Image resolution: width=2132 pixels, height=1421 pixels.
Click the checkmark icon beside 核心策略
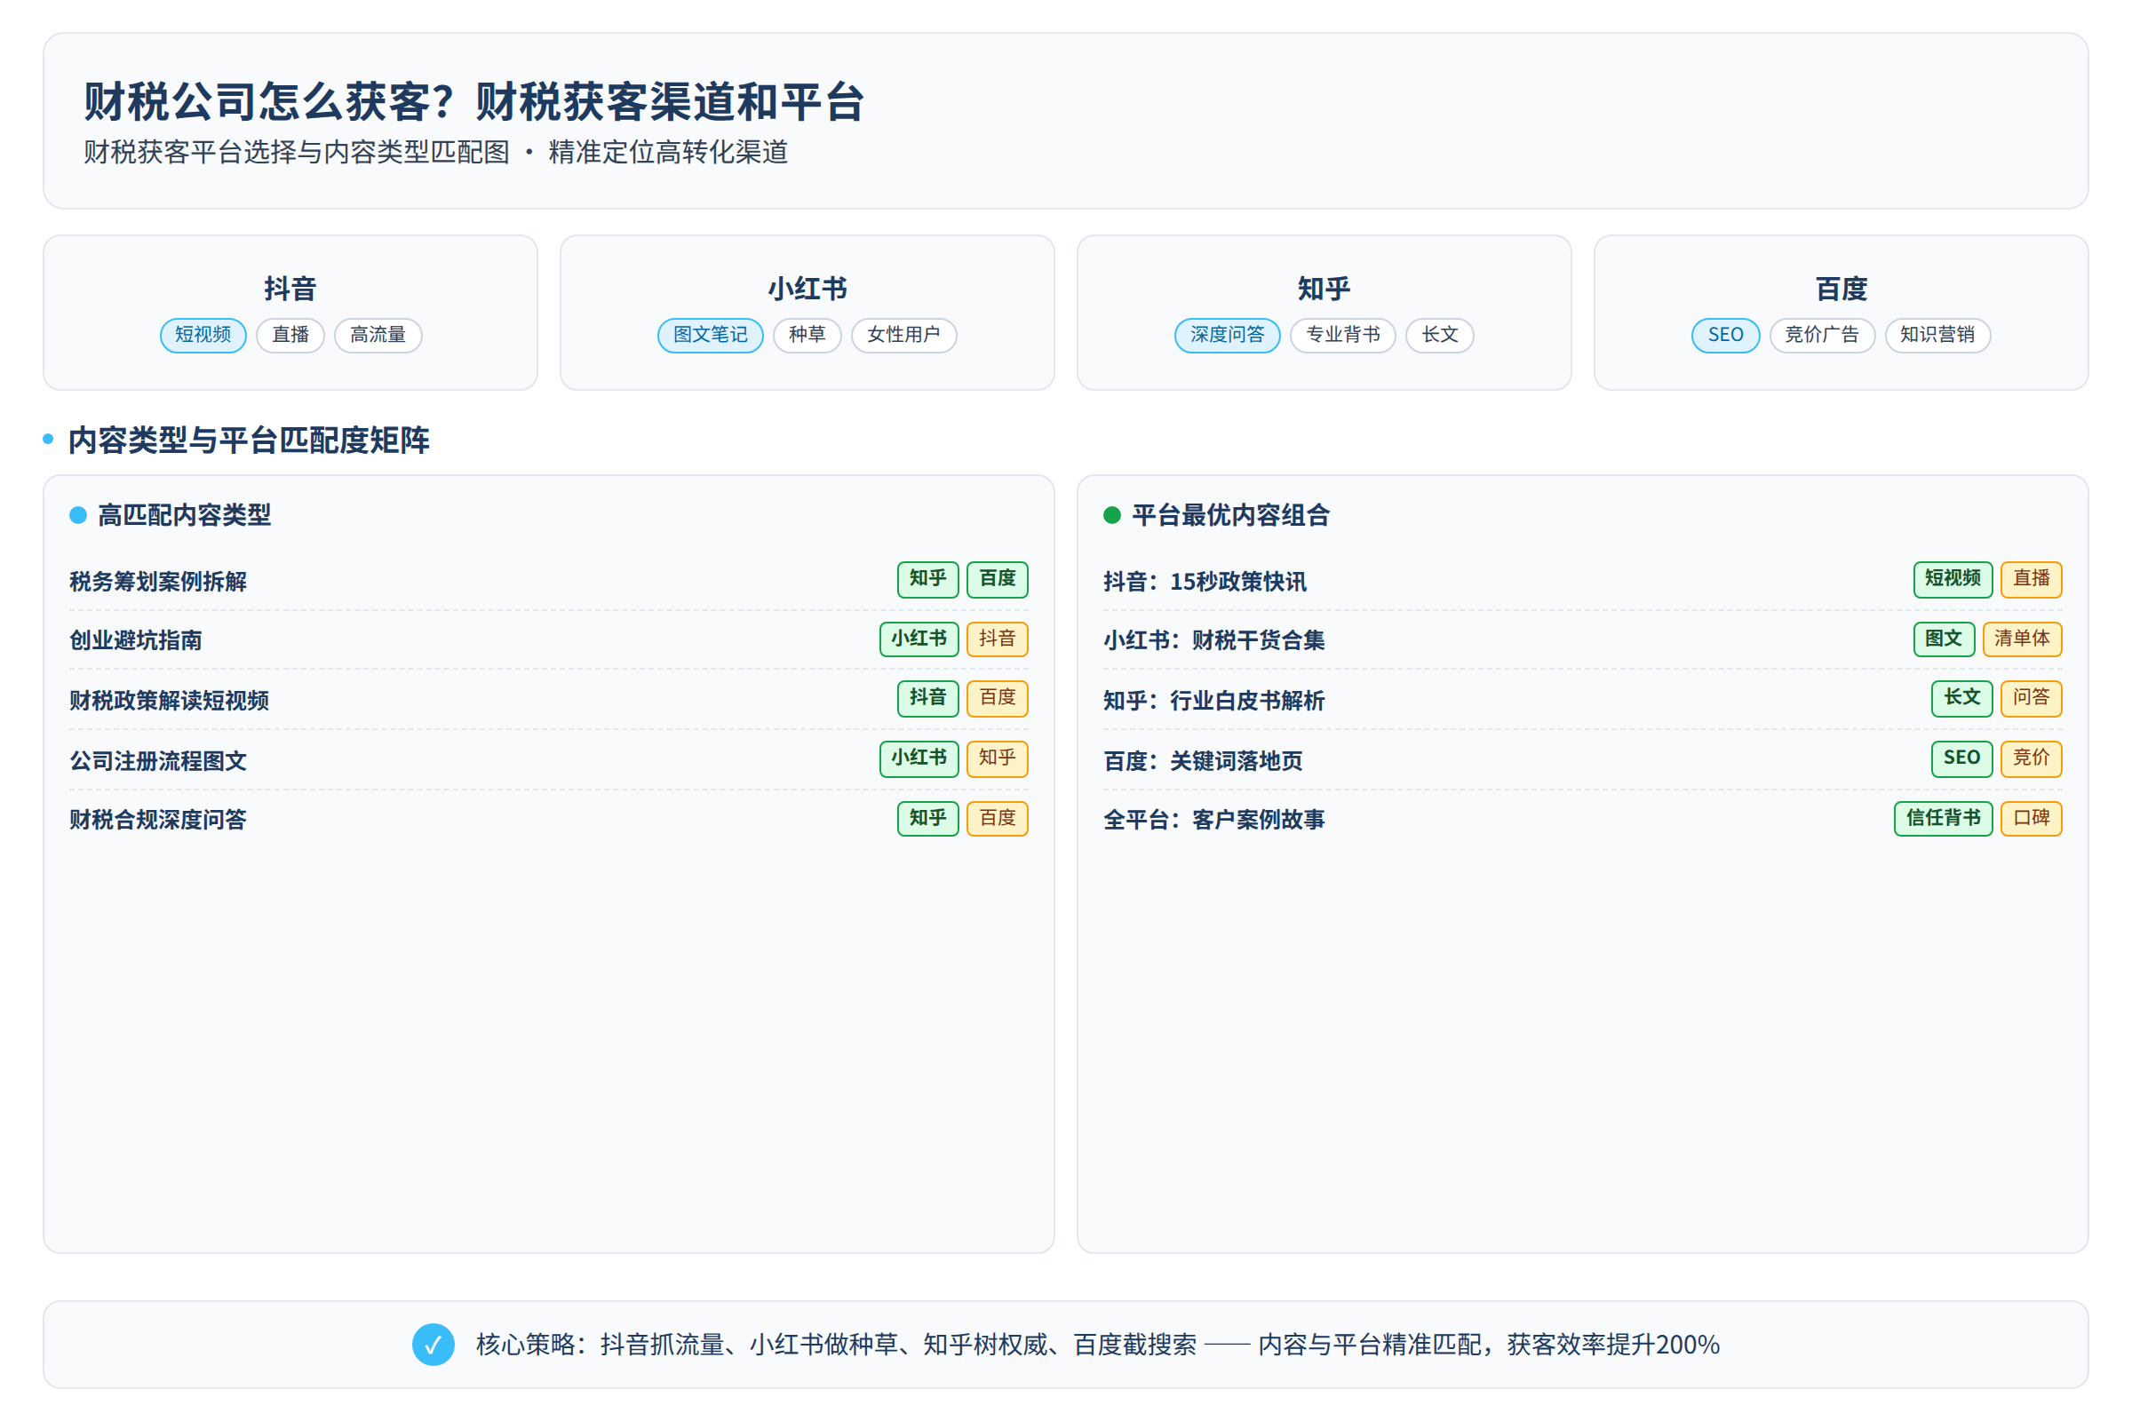[434, 1345]
